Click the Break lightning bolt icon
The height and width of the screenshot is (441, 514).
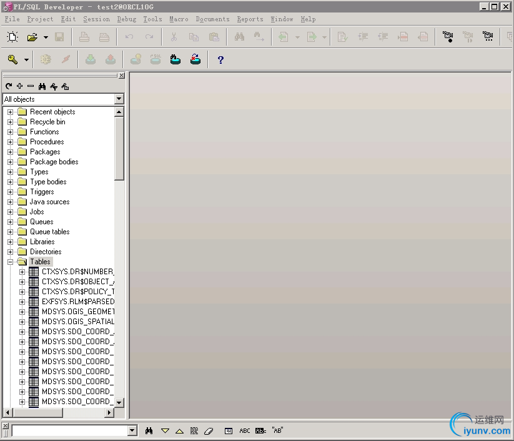pyautogui.click(x=66, y=59)
